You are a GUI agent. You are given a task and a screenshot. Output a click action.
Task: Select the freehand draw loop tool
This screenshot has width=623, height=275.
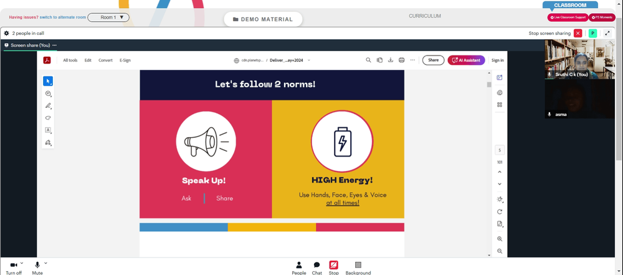pyautogui.click(x=48, y=118)
